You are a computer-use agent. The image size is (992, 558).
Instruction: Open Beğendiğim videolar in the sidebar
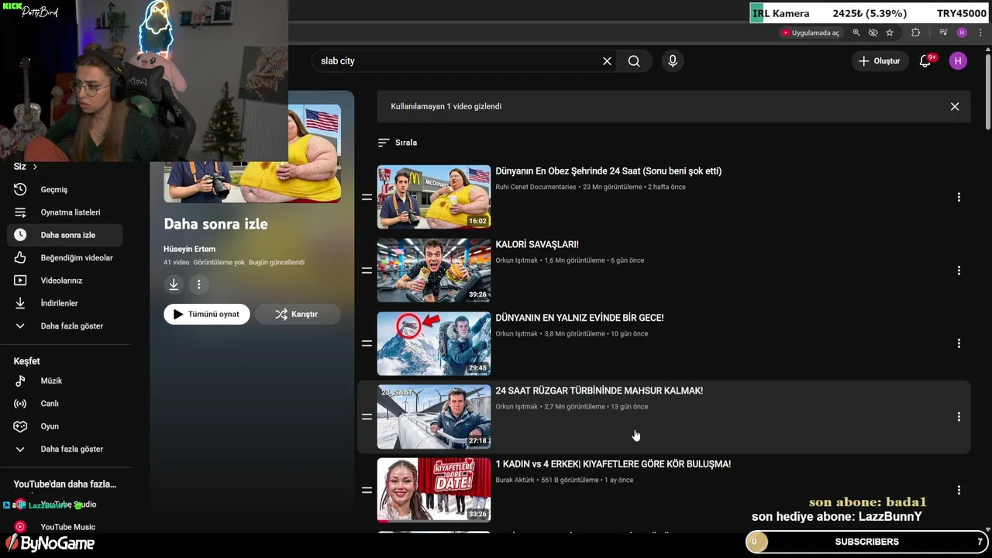click(x=65, y=258)
